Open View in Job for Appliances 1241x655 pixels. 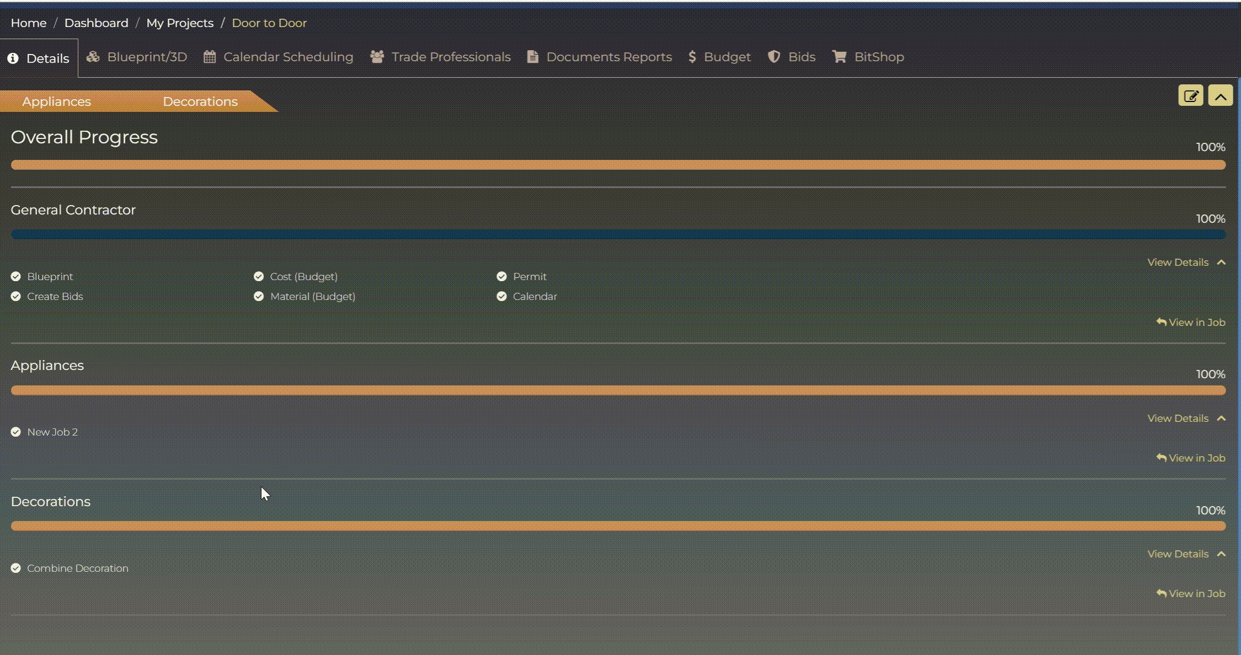coord(1191,458)
